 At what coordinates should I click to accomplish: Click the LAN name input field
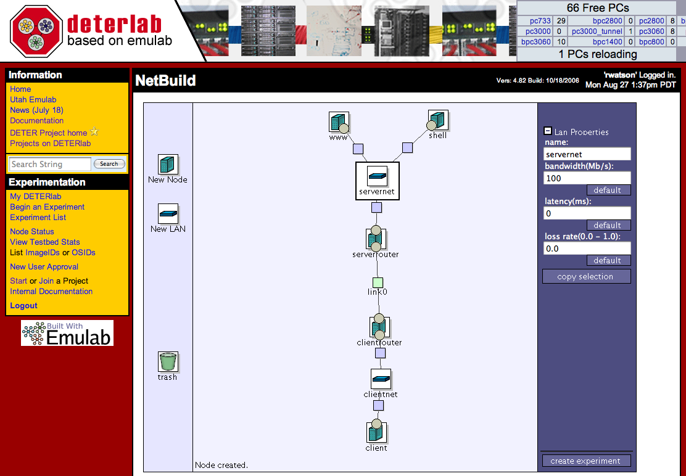pos(587,154)
